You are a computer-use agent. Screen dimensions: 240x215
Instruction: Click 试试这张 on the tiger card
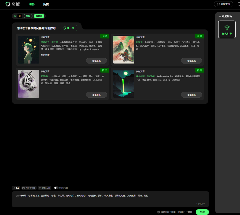tap(96, 95)
